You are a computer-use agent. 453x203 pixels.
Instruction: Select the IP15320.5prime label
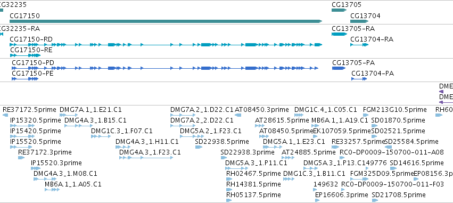(x=36, y=120)
